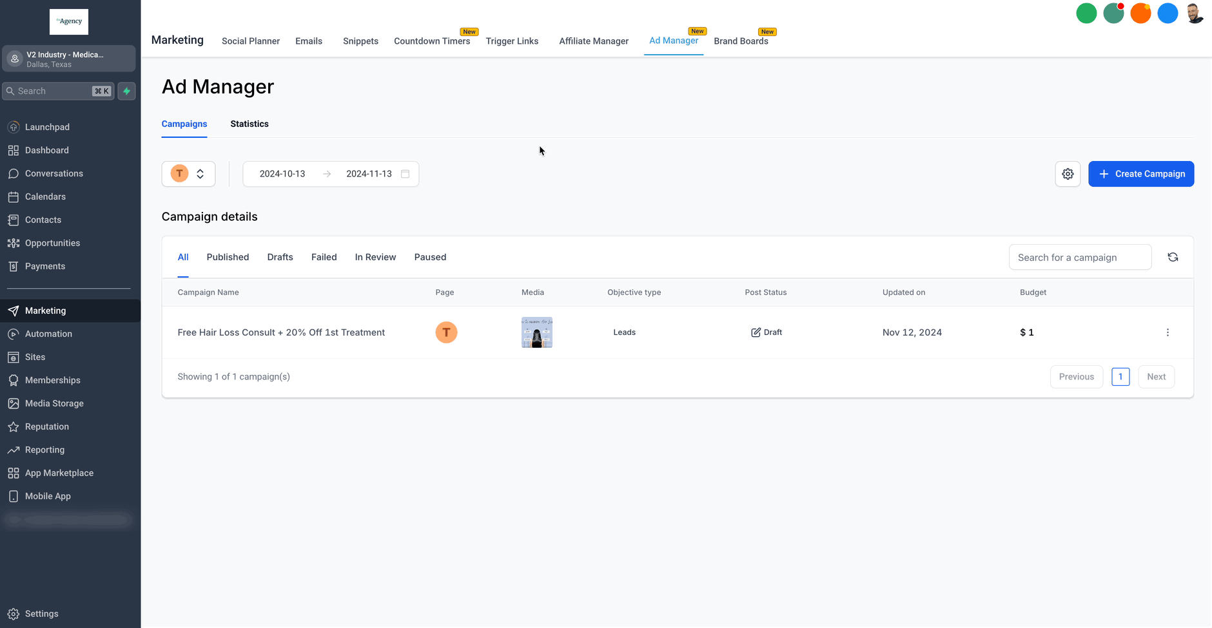Open the campaign media thumbnail image

pyautogui.click(x=536, y=332)
